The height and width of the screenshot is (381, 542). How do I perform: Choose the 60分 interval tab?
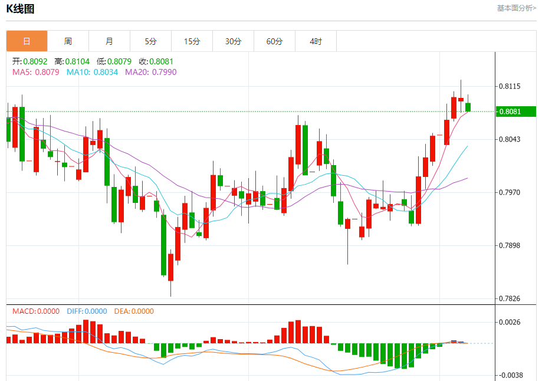tap(274, 41)
